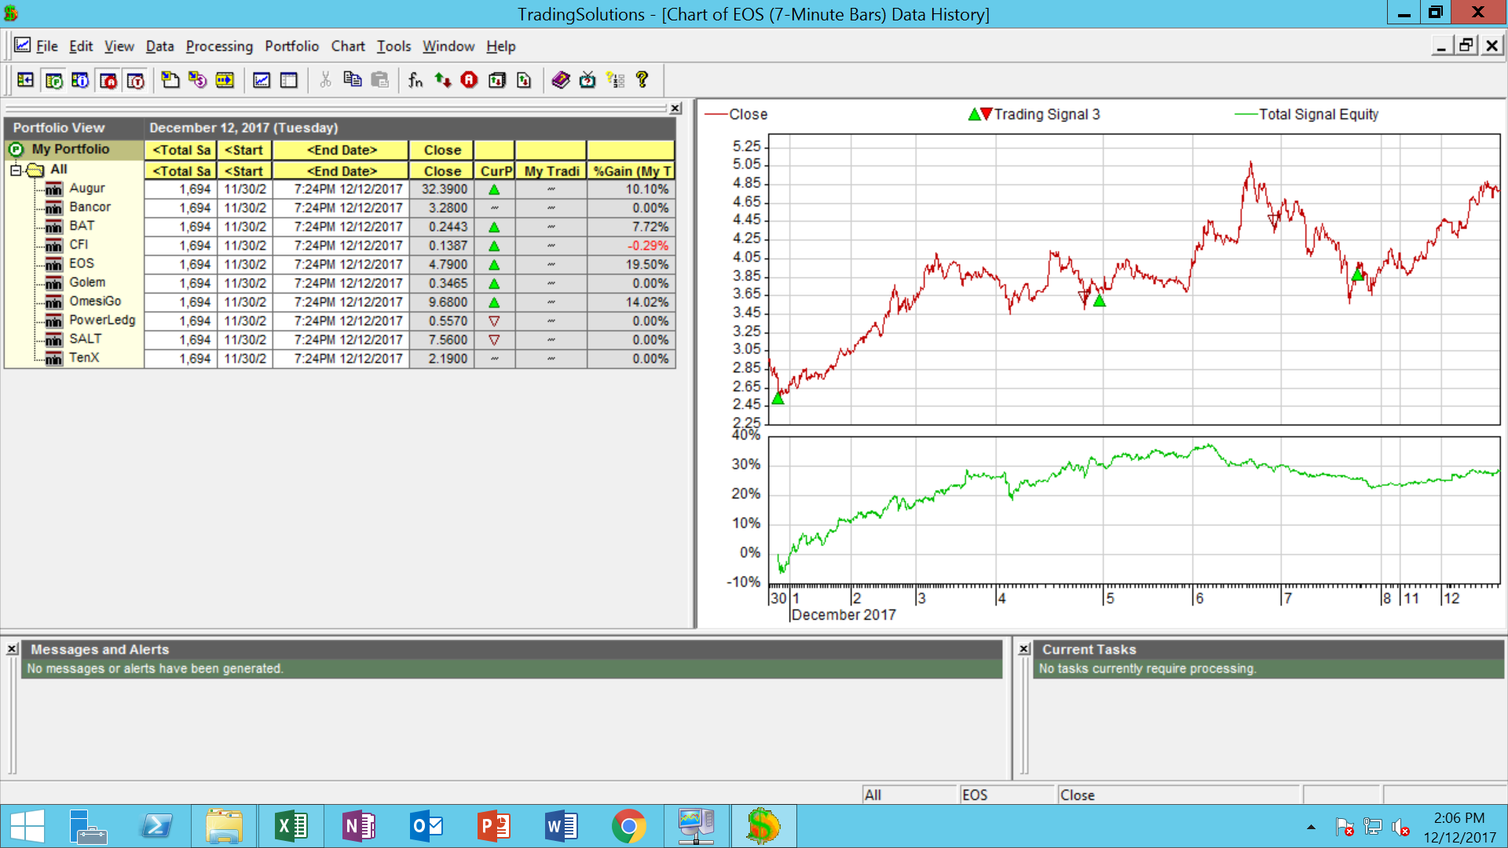Open a new chart via the chart toolbar icon
This screenshot has width=1508, height=848.
click(262, 80)
